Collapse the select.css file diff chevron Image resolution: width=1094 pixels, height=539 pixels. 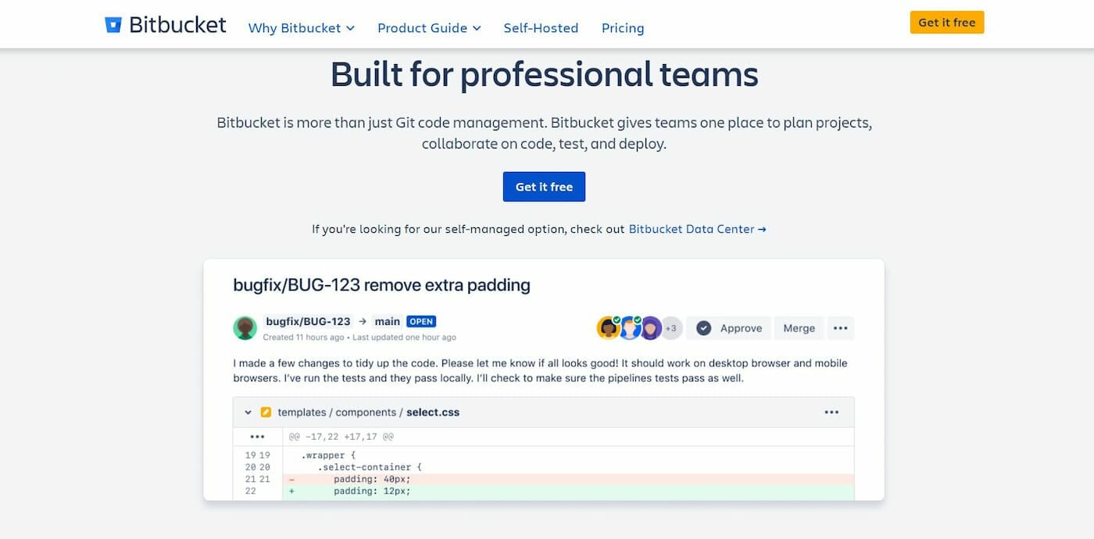pyautogui.click(x=248, y=412)
